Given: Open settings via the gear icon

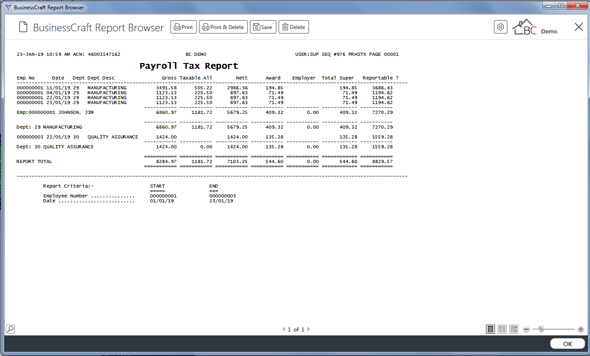Looking at the screenshot, I should (x=501, y=27).
